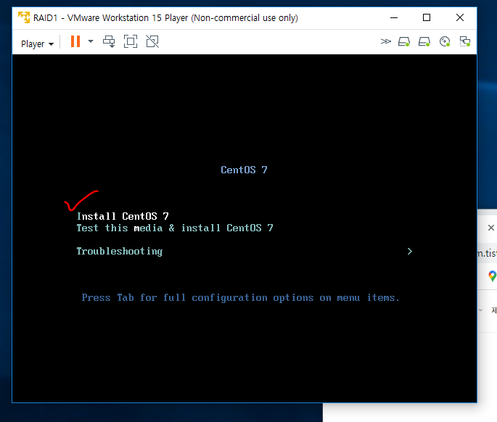Open the Player menu
This screenshot has height=422, width=497.
37,44
